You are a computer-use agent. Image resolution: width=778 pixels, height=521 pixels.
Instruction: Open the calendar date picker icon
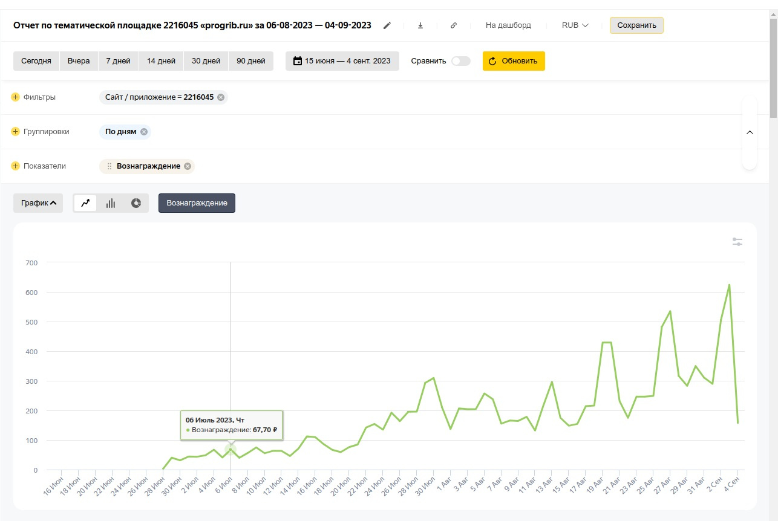click(x=296, y=60)
